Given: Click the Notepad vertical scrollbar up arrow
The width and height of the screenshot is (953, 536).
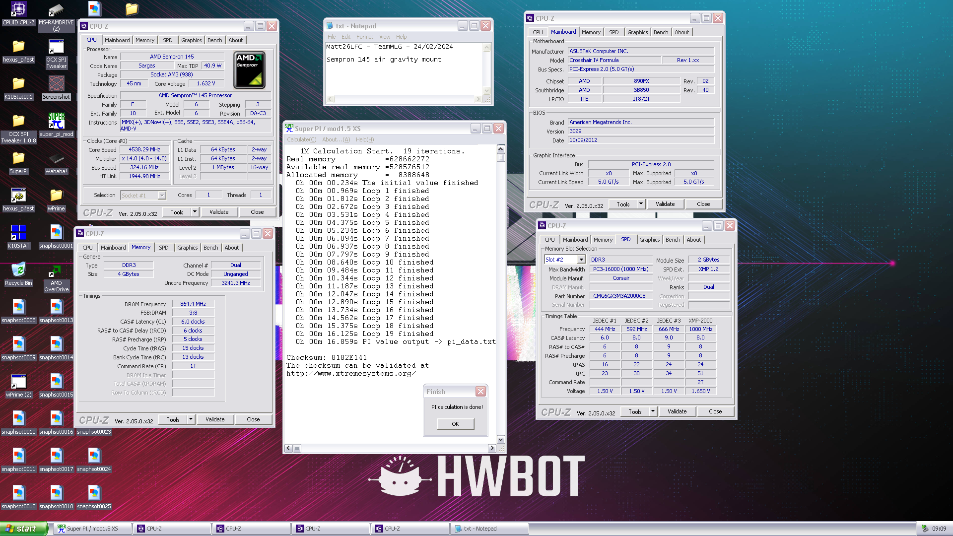Looking at the screenshot, I should click(x=486, y=48).
